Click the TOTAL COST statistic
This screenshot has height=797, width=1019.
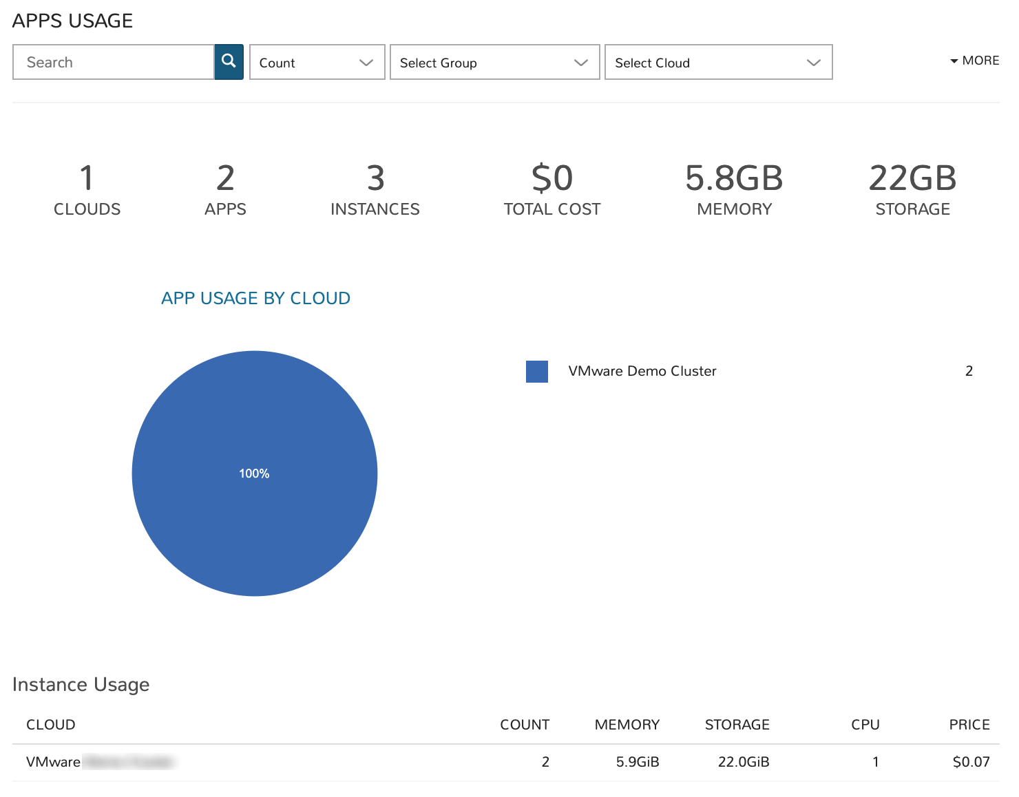(551, 189)
